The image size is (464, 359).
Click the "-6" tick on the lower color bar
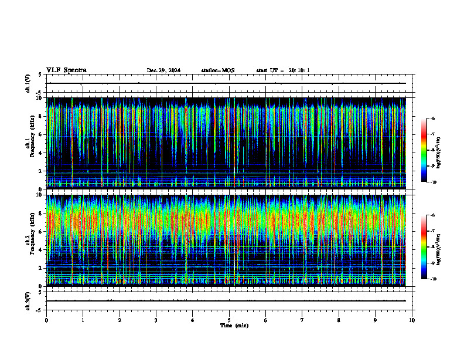point(432,215)
